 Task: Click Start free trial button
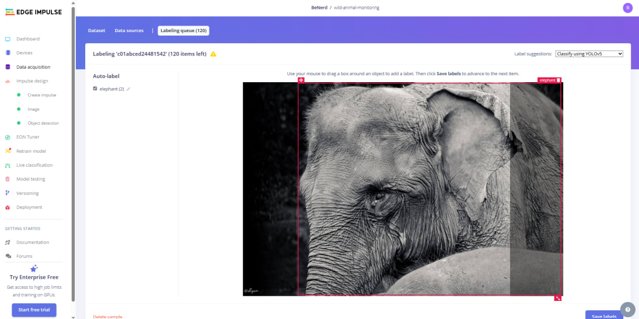coord(34,310)
